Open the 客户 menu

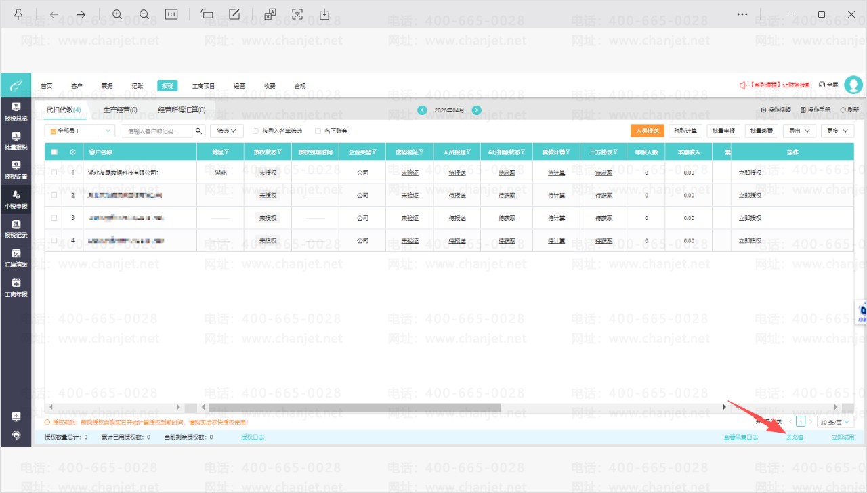[77, 86]
